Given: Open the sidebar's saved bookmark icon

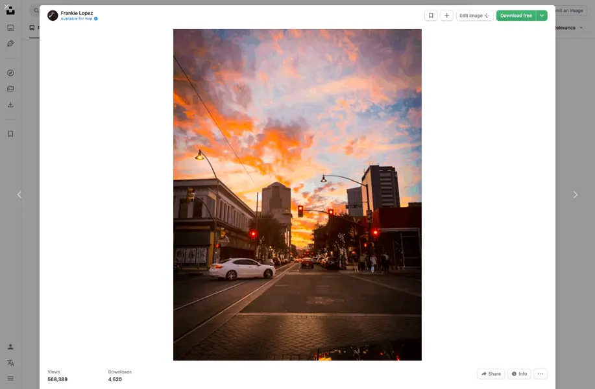Looking at the screenshot, I should click(x=10, y=134).
